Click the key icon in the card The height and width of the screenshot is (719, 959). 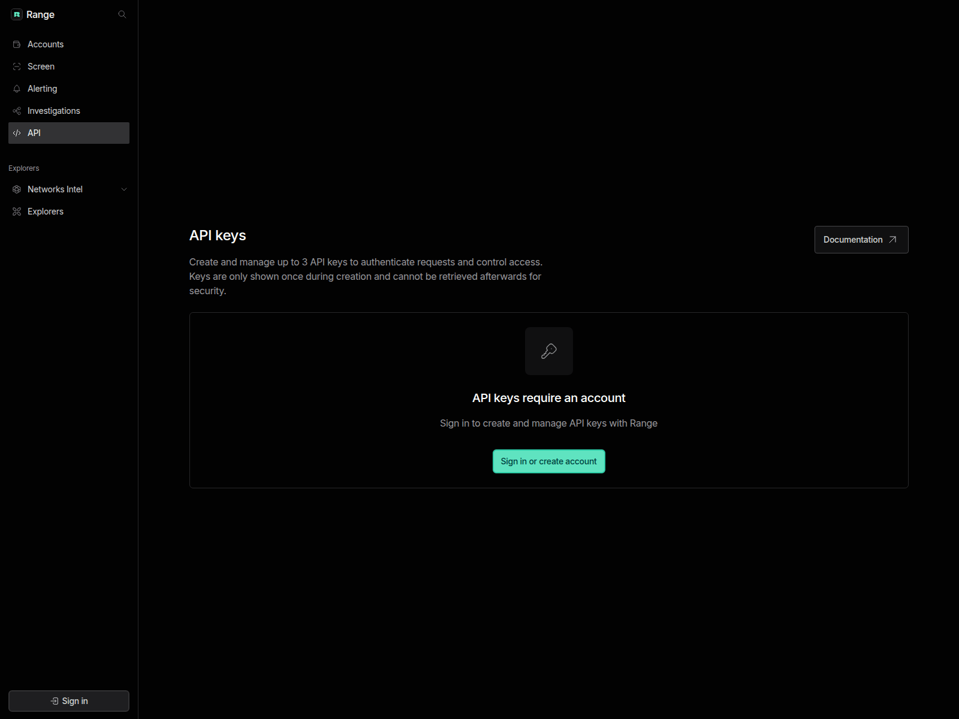(x=549, y=351)
